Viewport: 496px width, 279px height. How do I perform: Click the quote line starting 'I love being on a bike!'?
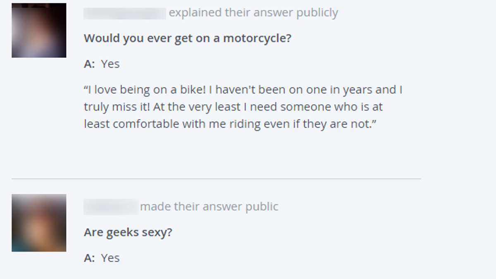click(243, 90)
